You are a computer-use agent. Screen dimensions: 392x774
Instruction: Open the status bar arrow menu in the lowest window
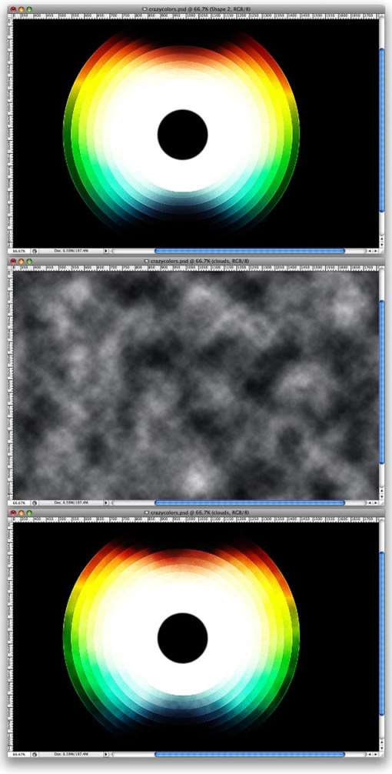(x=105, y=754)
